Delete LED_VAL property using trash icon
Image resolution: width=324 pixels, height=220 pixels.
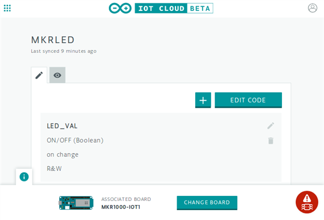point(270,141)
